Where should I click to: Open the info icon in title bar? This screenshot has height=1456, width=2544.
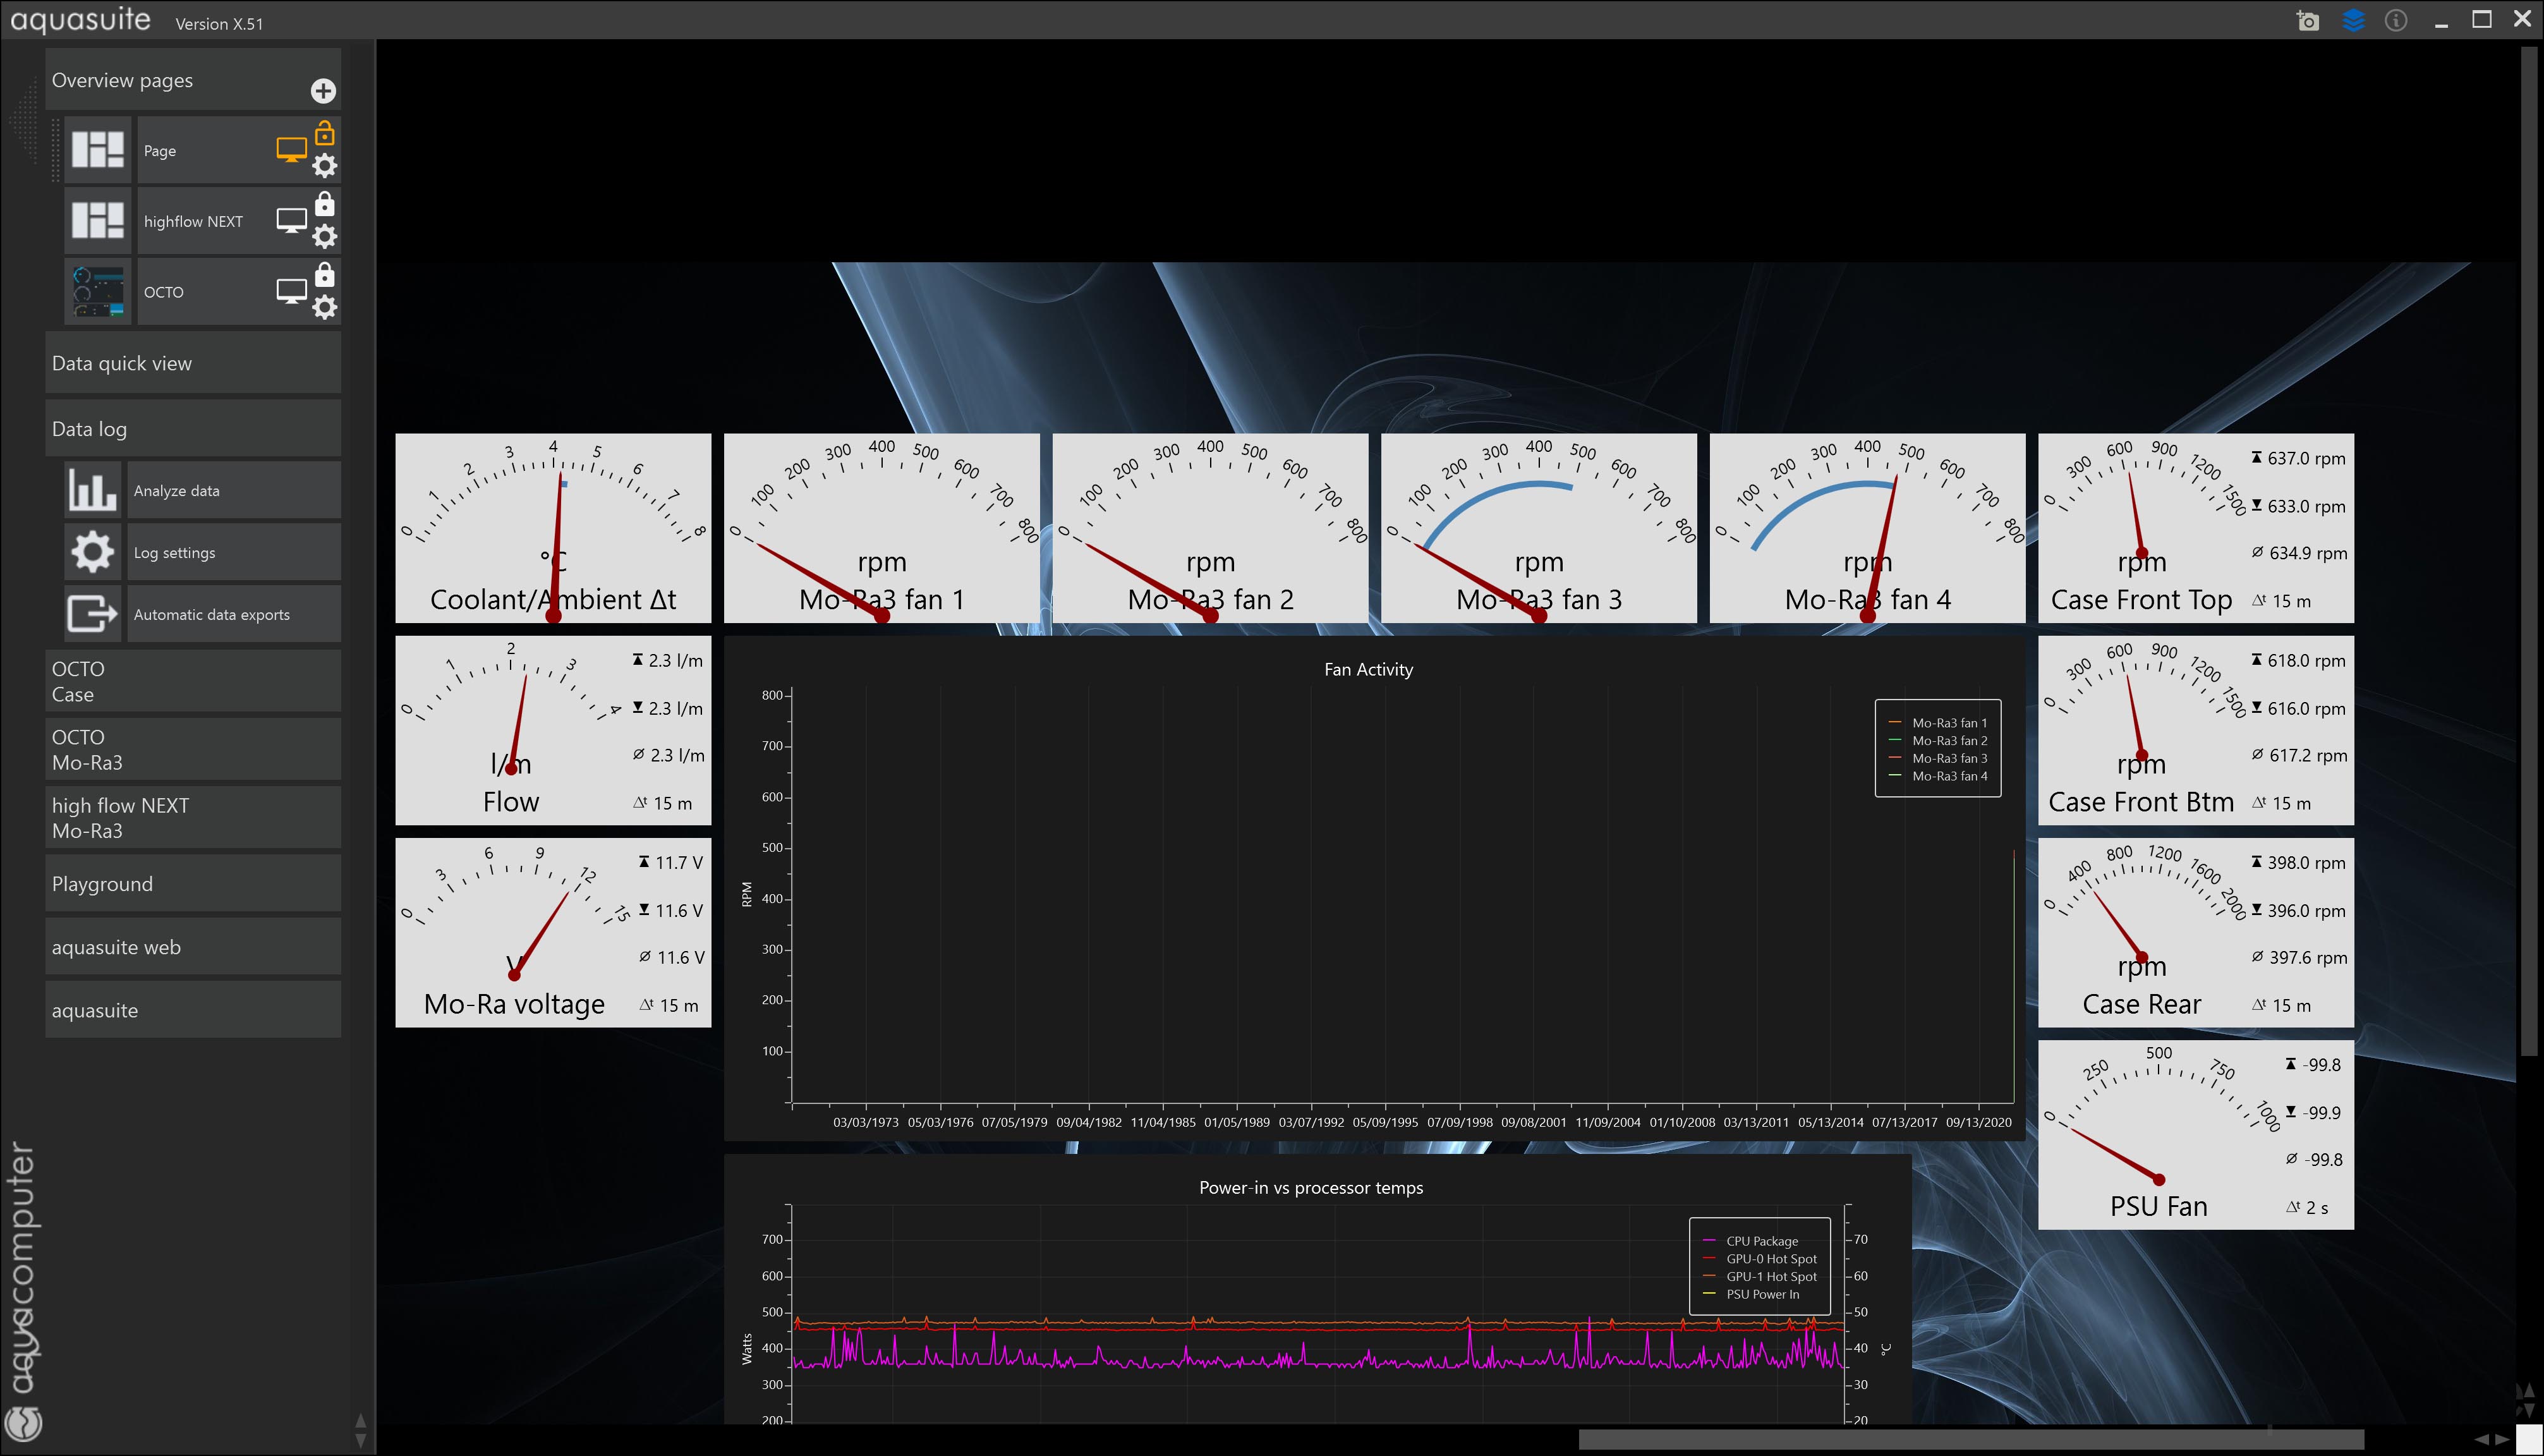(2396, 21)
